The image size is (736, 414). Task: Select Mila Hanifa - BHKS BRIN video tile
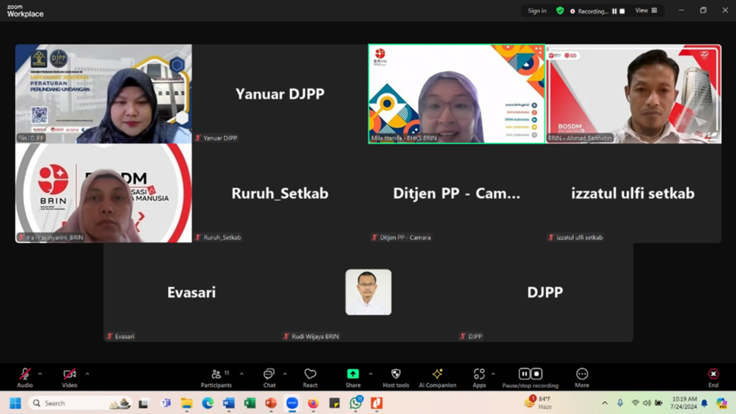click(457, 94)
